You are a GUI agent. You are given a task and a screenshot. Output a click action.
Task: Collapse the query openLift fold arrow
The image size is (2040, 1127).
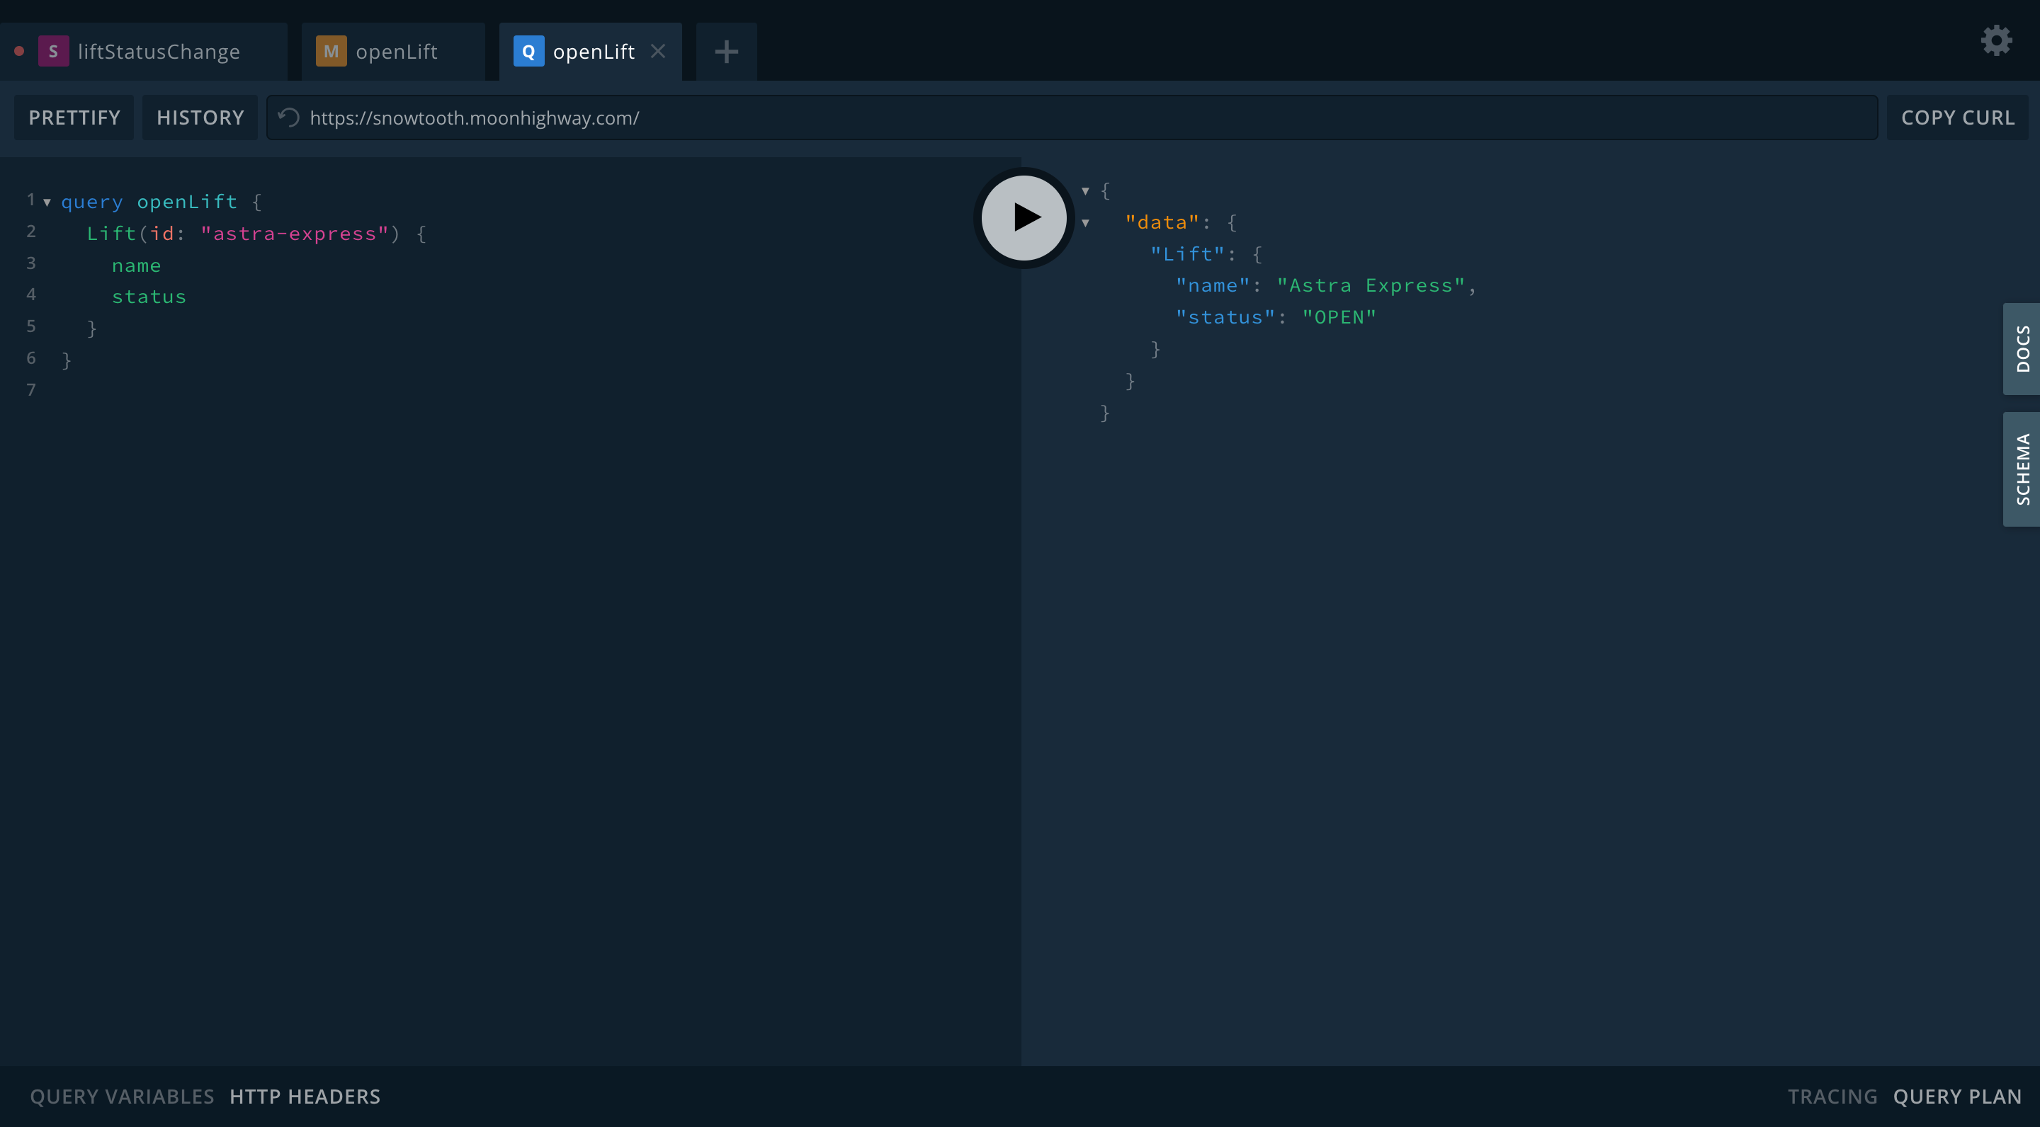pyautogui.click(x=47, y=202)
